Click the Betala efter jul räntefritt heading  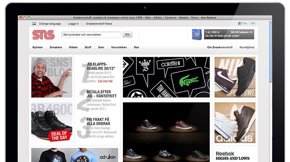pyautogui.click(x=101, y=94)
